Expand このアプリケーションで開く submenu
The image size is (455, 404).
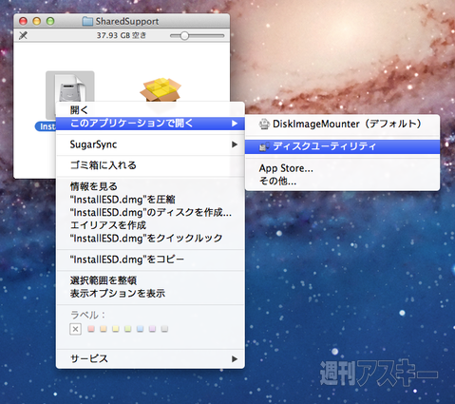pos(150,124)
